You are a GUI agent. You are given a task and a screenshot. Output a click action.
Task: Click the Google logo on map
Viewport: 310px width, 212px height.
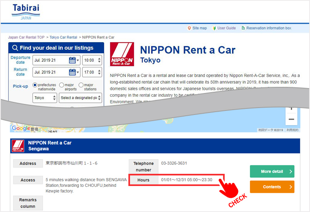pyautogui.click(x=20, y=128)
